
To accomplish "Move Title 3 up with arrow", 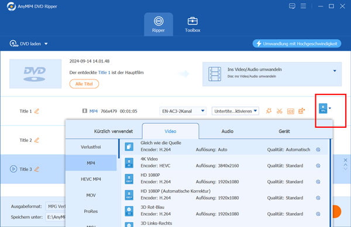I will click(345, 165).
